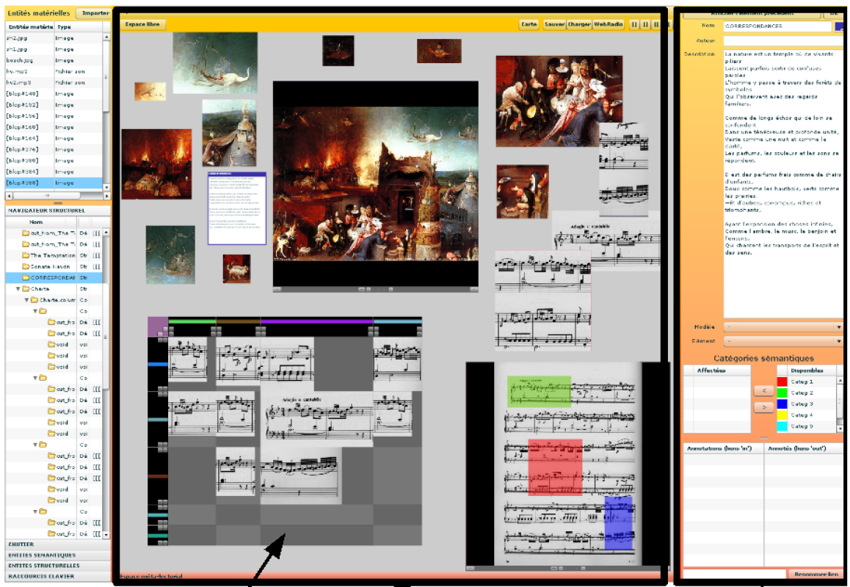Collapse the Charte.colum tree node
Screen dimensions: 850x587
click(x=26, y=299)
